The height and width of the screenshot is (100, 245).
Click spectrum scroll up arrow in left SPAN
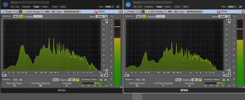tap(107, 20)
